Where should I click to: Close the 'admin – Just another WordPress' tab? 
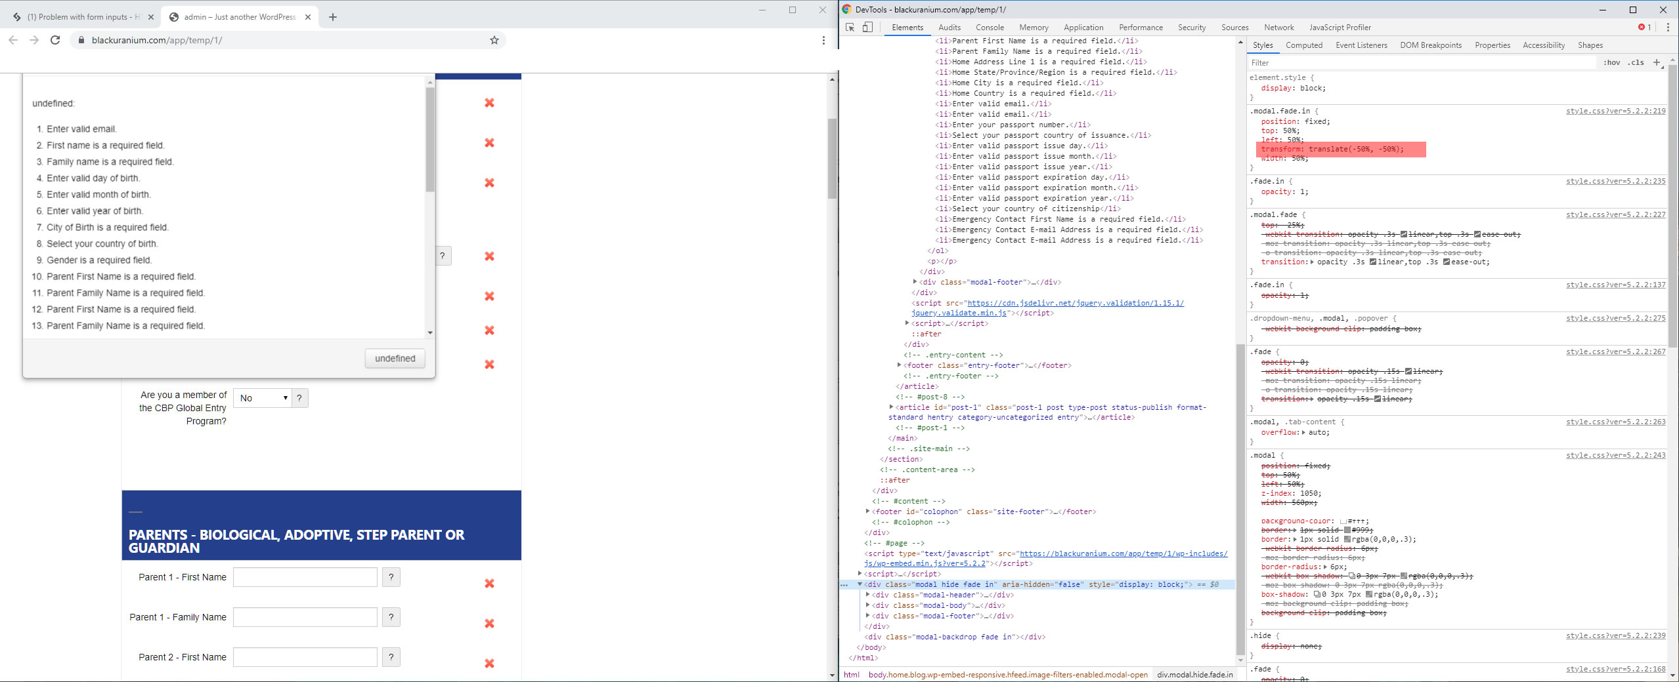click(308, 17)
